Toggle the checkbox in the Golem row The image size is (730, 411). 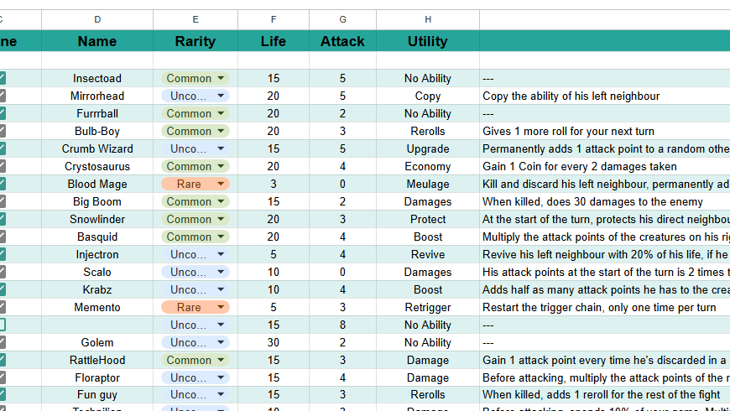[x=3, y=342]
